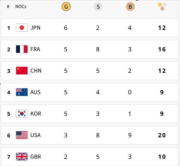180x166 pixels.
Task: Click the total medals header icon
Action: [x=162, y=6]
